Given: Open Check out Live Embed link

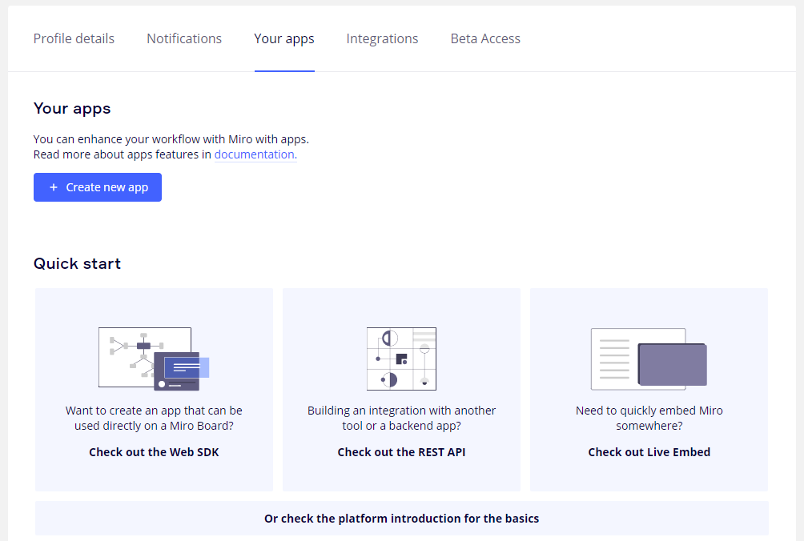Looking at the screenshot, I should 649,452.
